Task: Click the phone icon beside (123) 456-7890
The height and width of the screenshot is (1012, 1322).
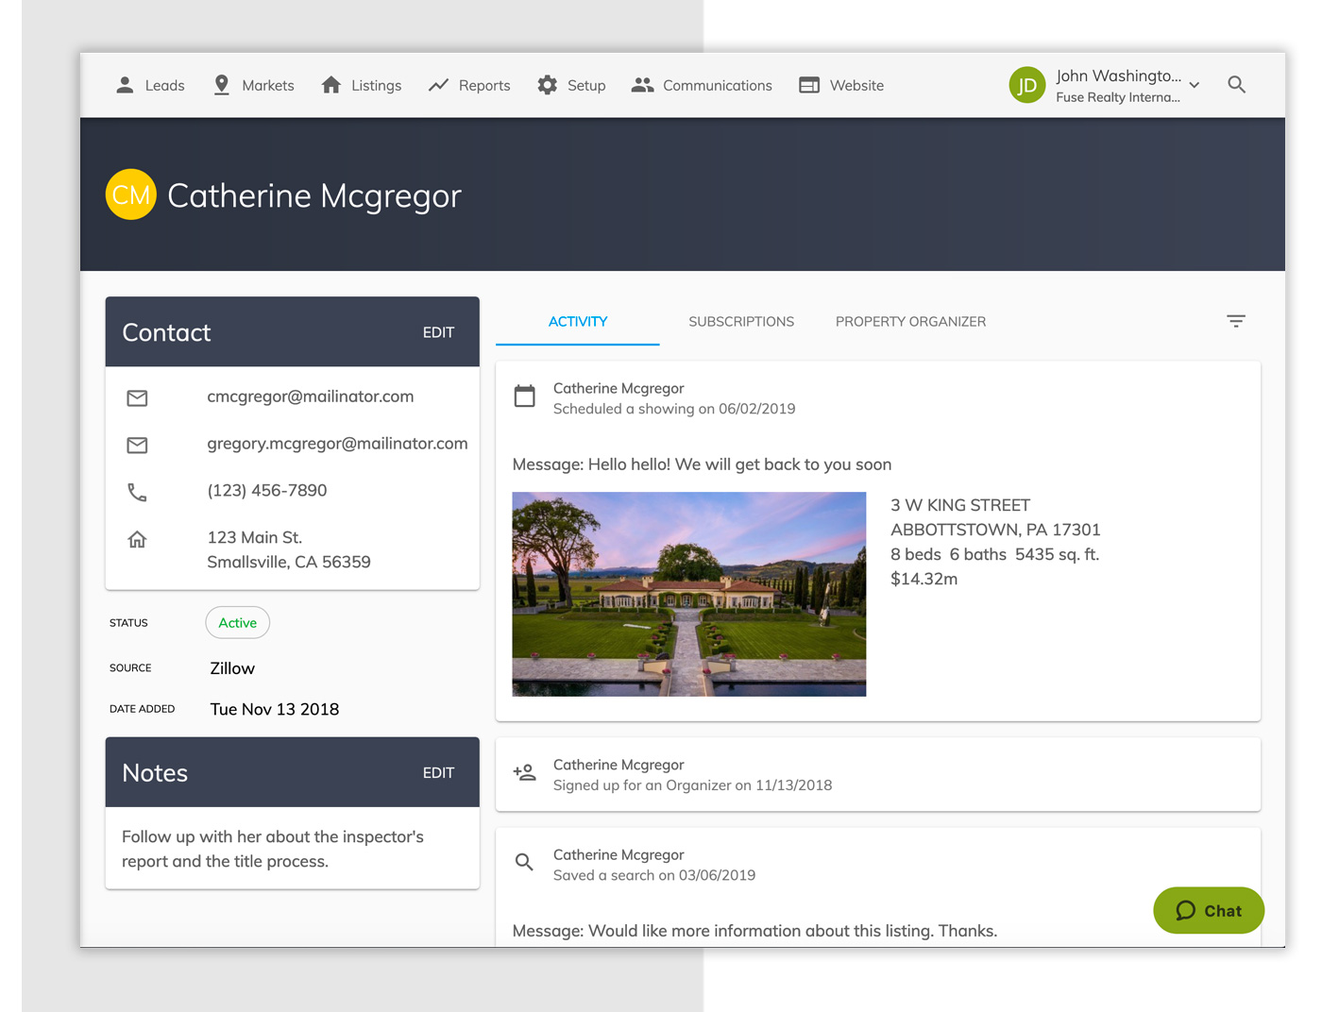Action: pos(137,492)
